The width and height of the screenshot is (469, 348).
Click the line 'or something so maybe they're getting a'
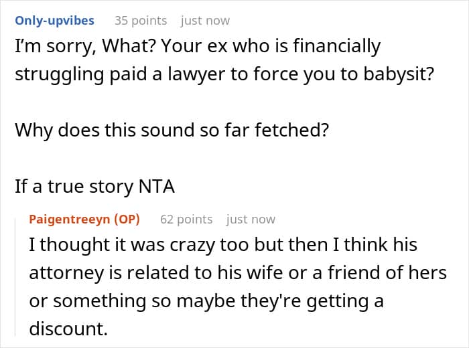click(x=206, y=301)
